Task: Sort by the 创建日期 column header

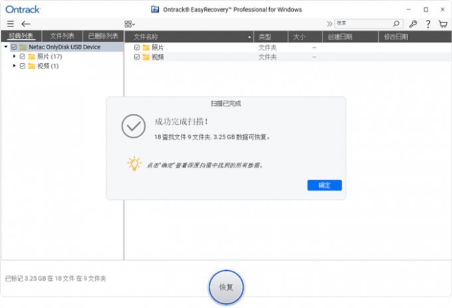Action: point(350,37)
